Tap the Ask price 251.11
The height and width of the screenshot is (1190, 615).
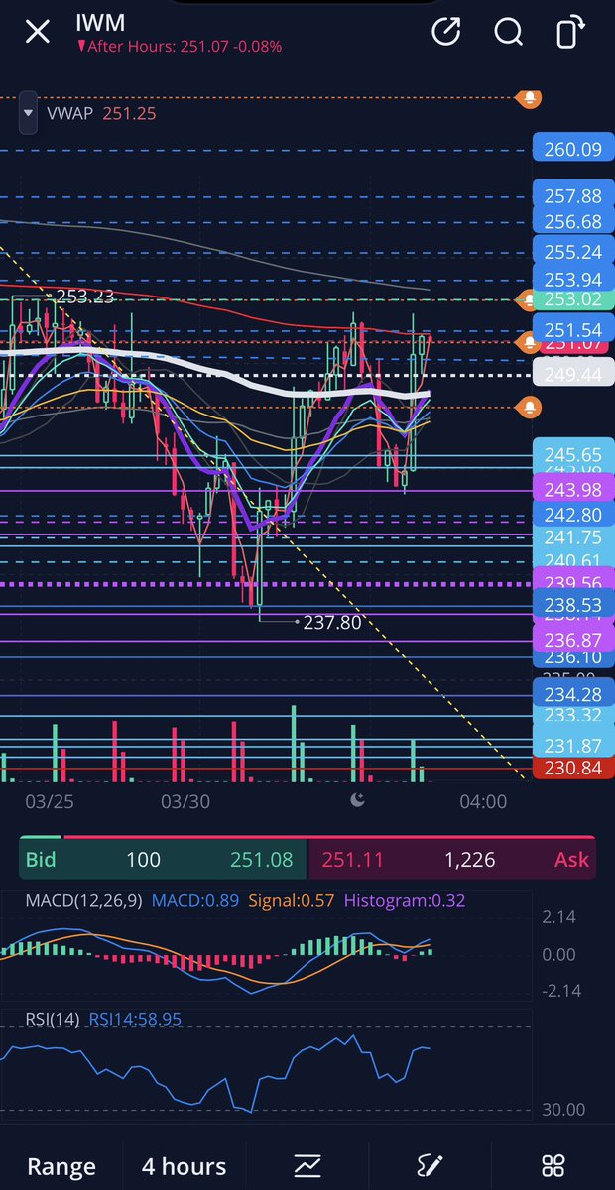tap(351, 860)
